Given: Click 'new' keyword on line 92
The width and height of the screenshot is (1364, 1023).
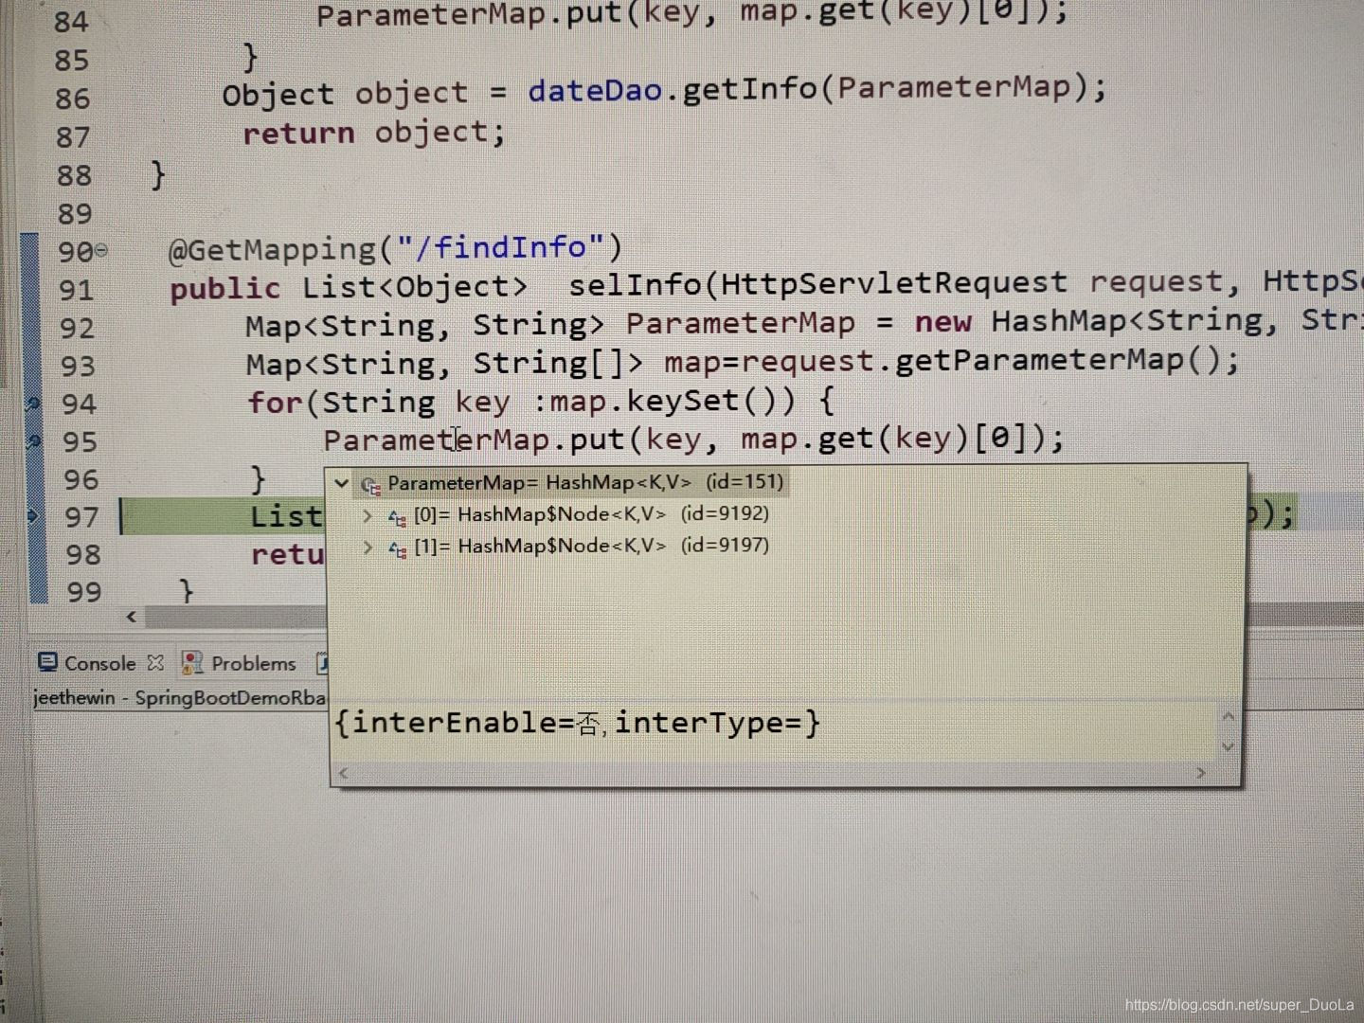Looking at the screenshot, I should 942,322.
